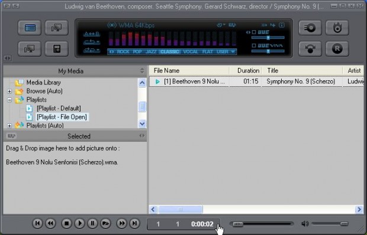Screen dimensions: 367x235
Task: Click the lyrics viewer icon in display
Action: 232,25
